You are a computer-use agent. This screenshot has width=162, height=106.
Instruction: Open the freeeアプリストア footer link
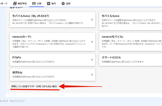pyautogui.click(x=17, y=101)
